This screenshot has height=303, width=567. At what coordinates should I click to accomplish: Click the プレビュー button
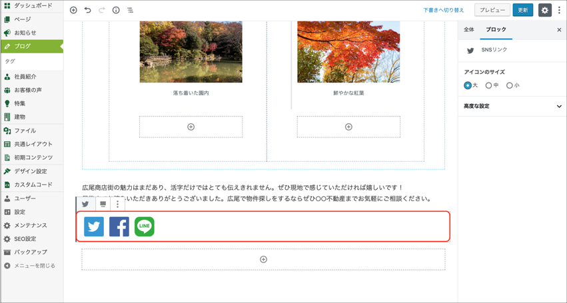[492, 10]
